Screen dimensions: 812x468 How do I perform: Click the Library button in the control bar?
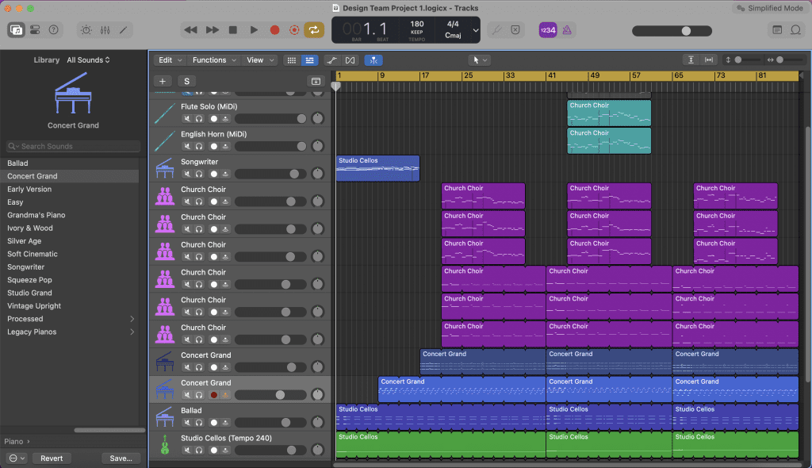click(x=16, y=30)
